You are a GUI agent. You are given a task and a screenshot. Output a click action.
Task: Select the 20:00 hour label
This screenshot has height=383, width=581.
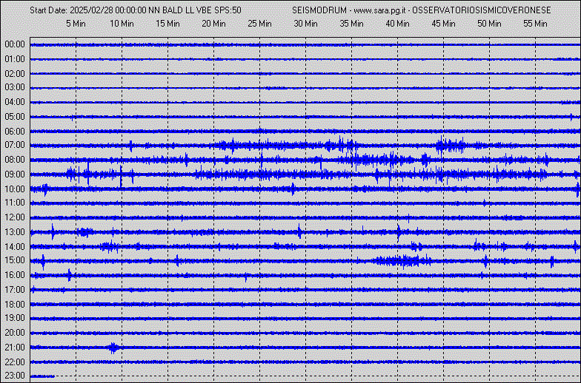point(15,333)
